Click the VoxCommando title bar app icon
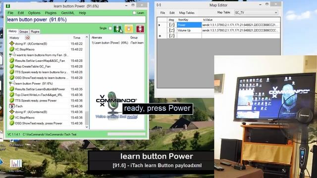Screen dimensions: 317x178 [8, 6]
